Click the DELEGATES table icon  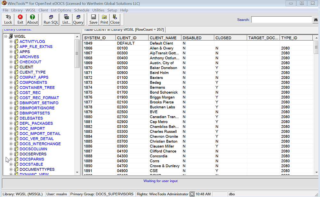[x=16, y=118]
